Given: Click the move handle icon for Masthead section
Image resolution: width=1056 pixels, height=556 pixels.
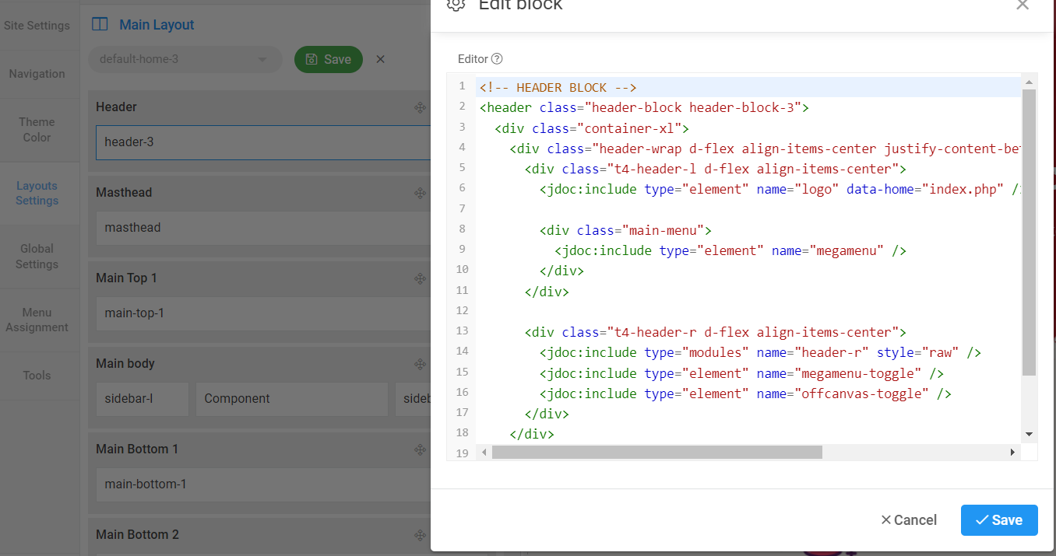Looking at the screenshot, I should coord(420,193).
